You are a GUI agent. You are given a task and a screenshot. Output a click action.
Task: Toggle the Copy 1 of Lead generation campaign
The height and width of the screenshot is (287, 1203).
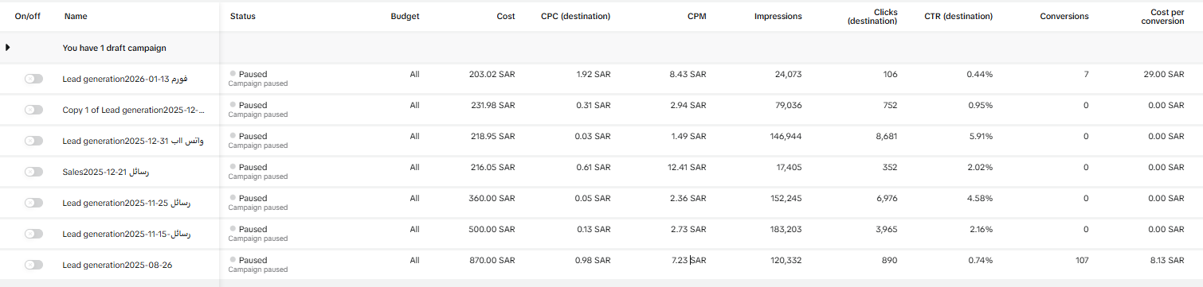33,110
